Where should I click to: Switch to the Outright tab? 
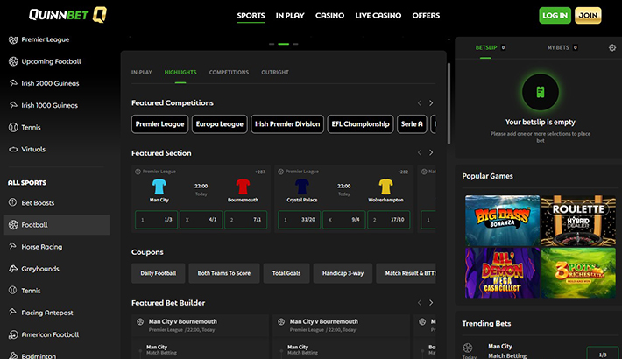275,72
